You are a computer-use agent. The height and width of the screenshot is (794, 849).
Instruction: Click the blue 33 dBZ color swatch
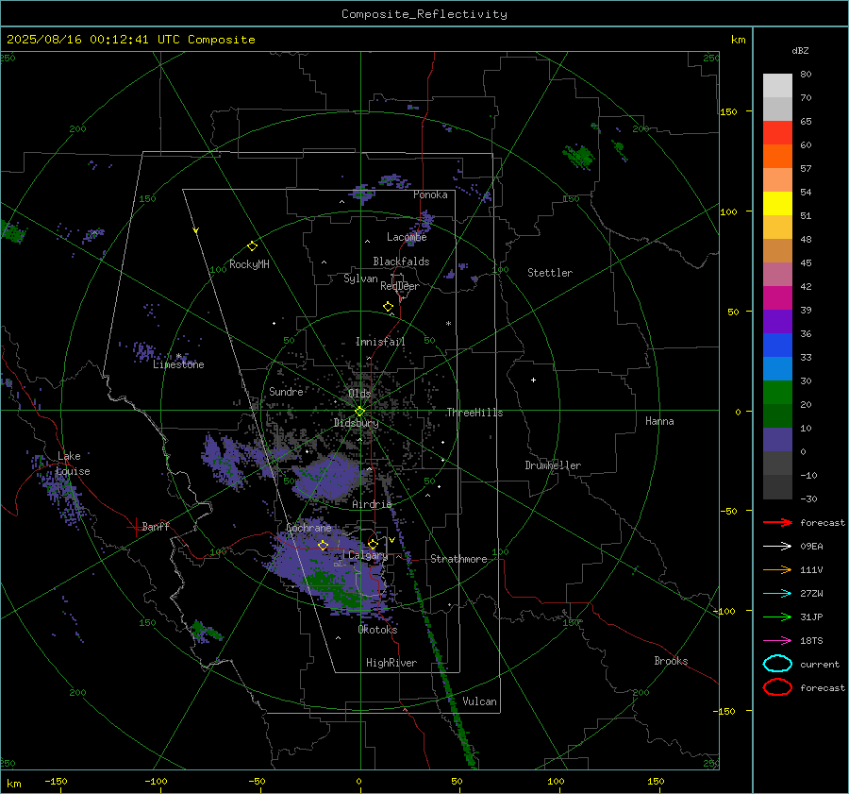[777, 345]
